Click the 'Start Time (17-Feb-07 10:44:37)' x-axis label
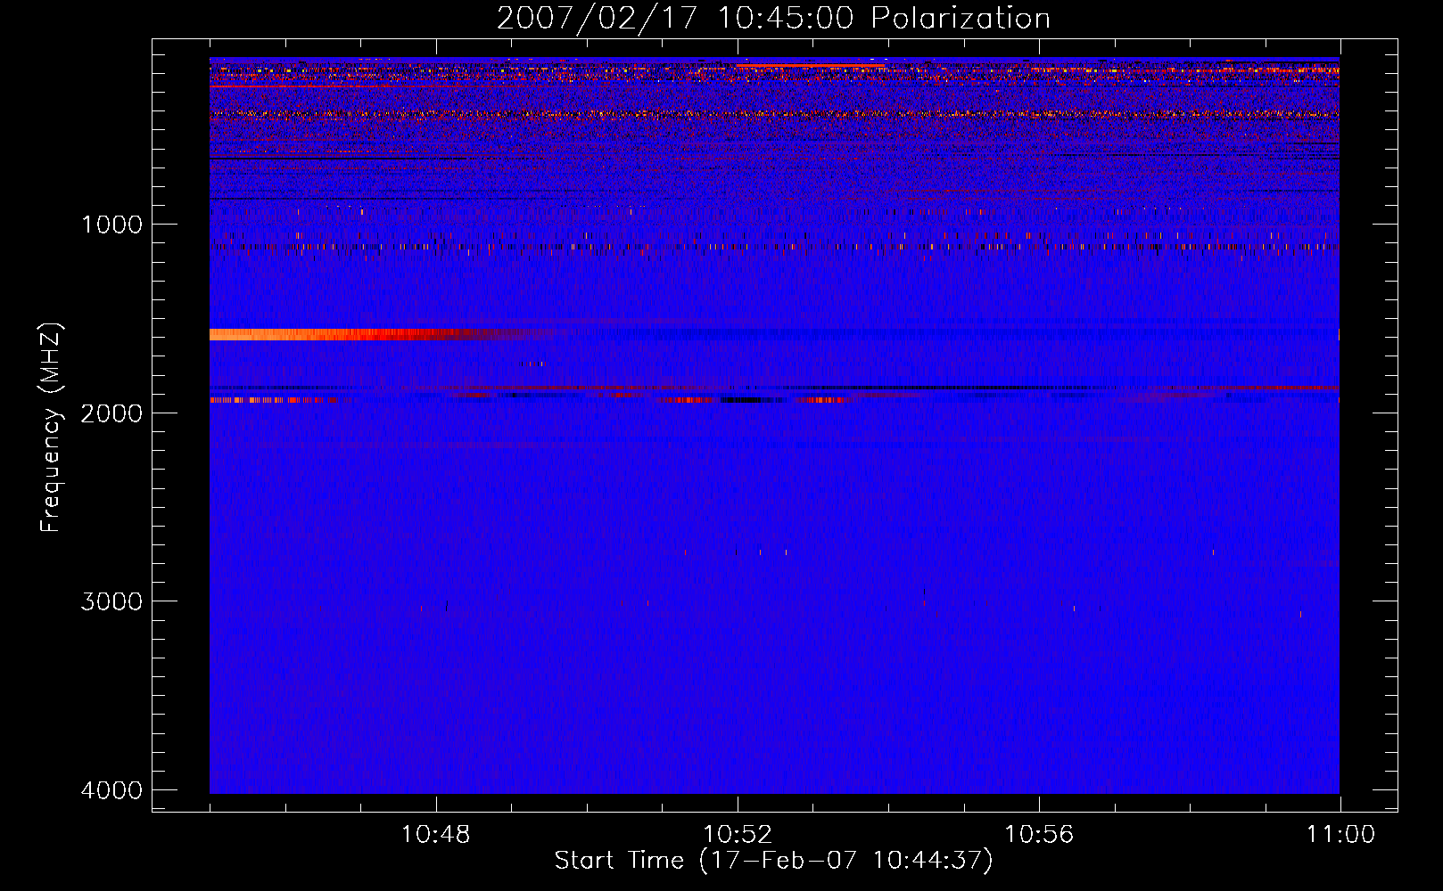Viewport: 1443px width, 891px height. click(x=773, y=861)
